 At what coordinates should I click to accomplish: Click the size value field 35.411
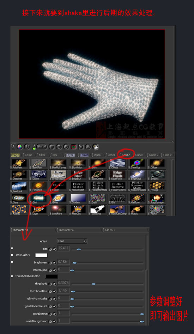(63, 248)
